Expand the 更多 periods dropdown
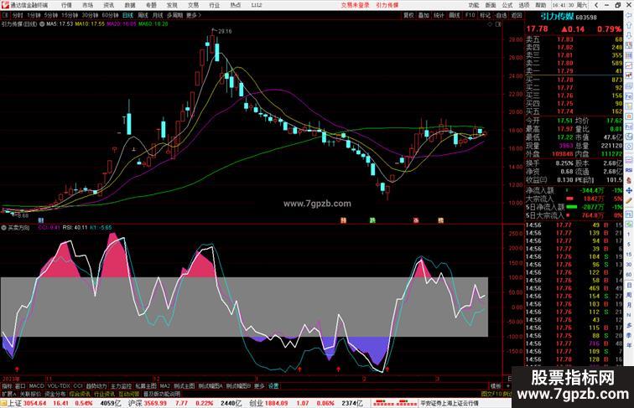The height and width of the screenshot is (408, 634). pos(193,15)
